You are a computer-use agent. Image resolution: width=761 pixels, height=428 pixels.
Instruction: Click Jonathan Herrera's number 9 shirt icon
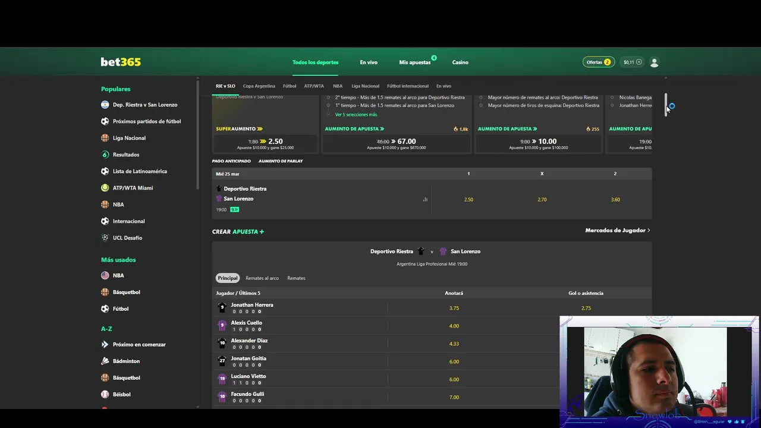coord(222,307)
